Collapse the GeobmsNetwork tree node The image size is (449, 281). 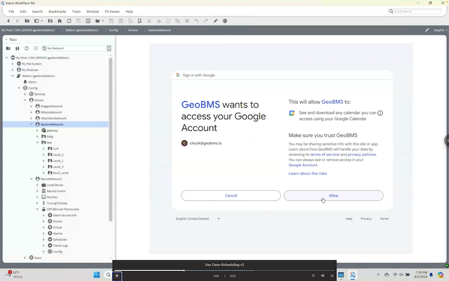[x=31, y=124]
